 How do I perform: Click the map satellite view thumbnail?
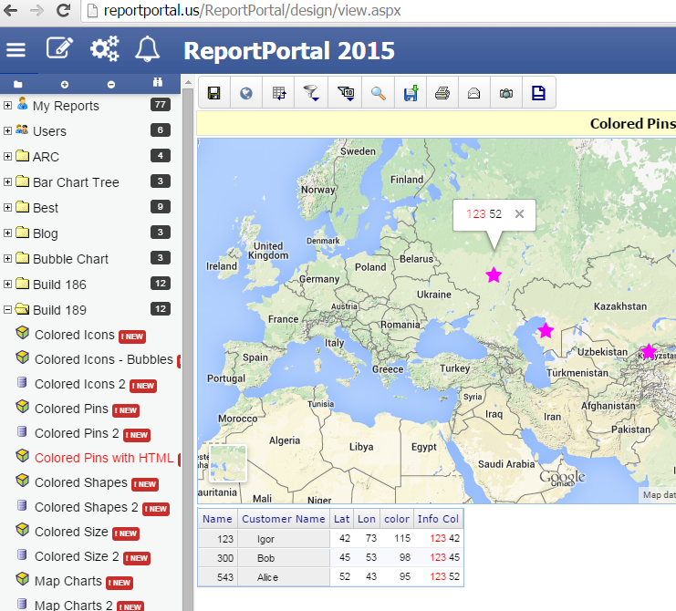click(x=228, y=463)
